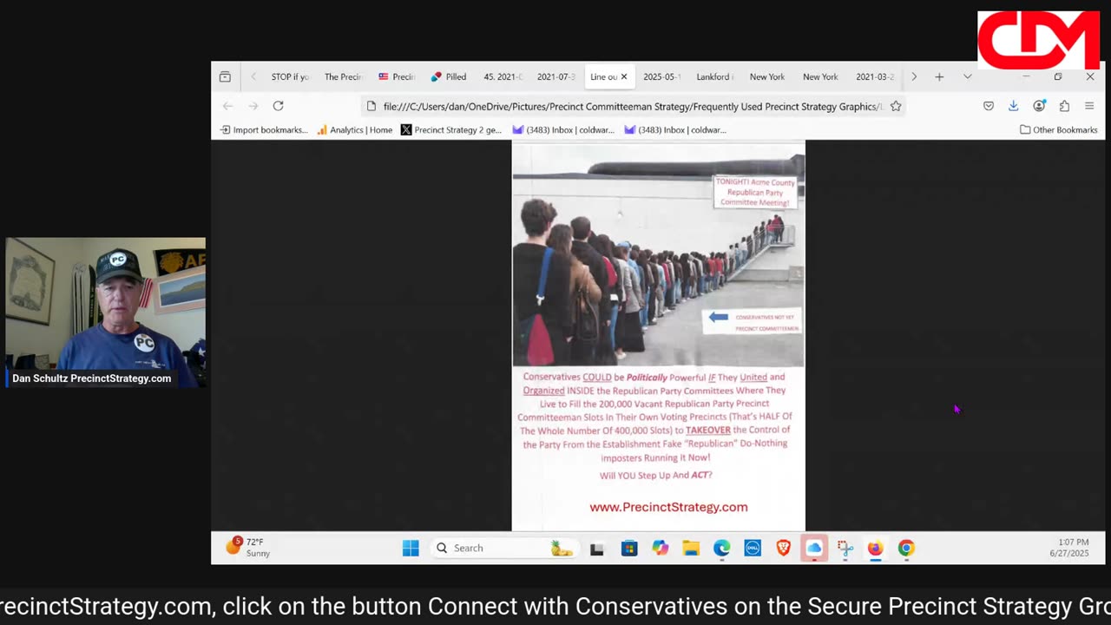The height and width of the screenshot is (625, 1111).
Task: Open the 'Analytics | Home' bookmark
Action: (x=354, y=130)
